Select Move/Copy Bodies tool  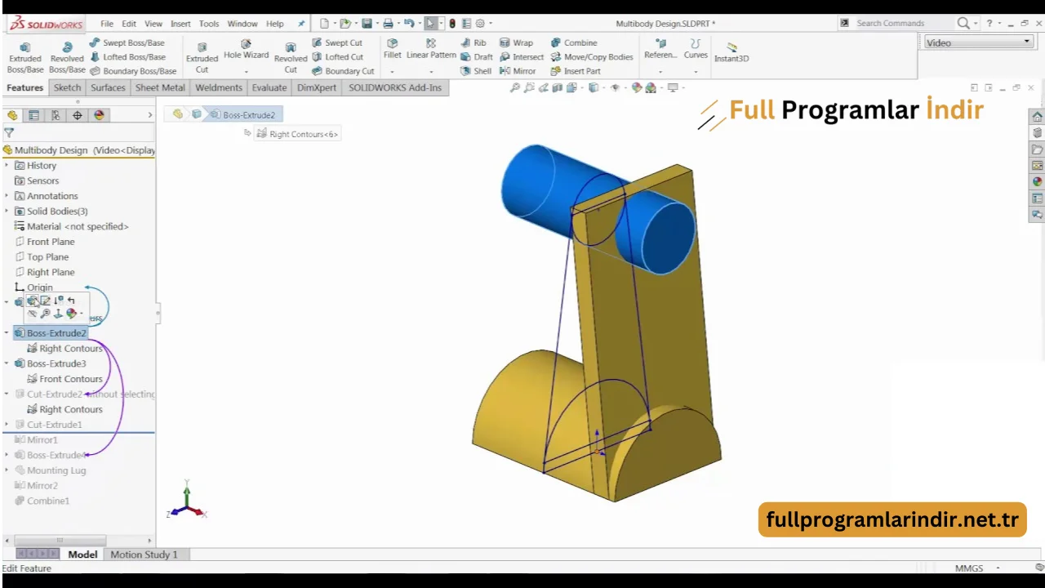point(592,57)
